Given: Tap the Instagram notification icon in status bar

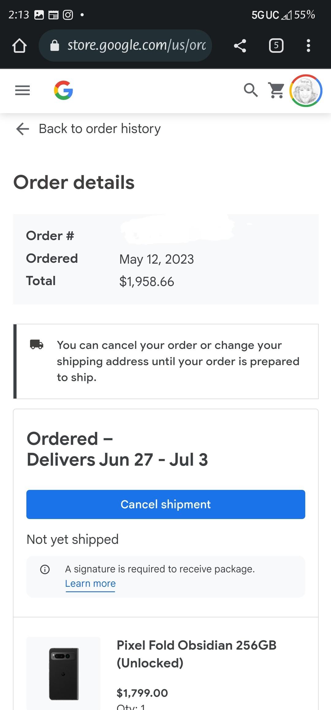Looking at the screenshot, I should click(68, 15).
